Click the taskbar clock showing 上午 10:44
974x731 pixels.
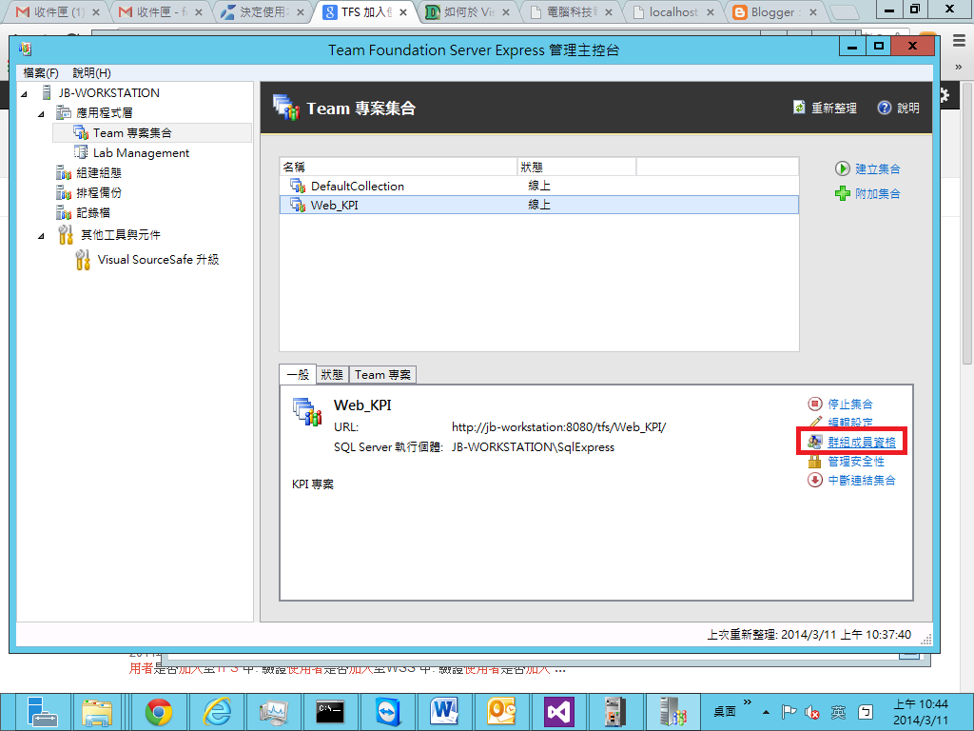[921, 712]
